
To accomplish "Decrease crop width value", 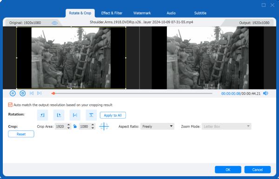I will pos(68,128).
